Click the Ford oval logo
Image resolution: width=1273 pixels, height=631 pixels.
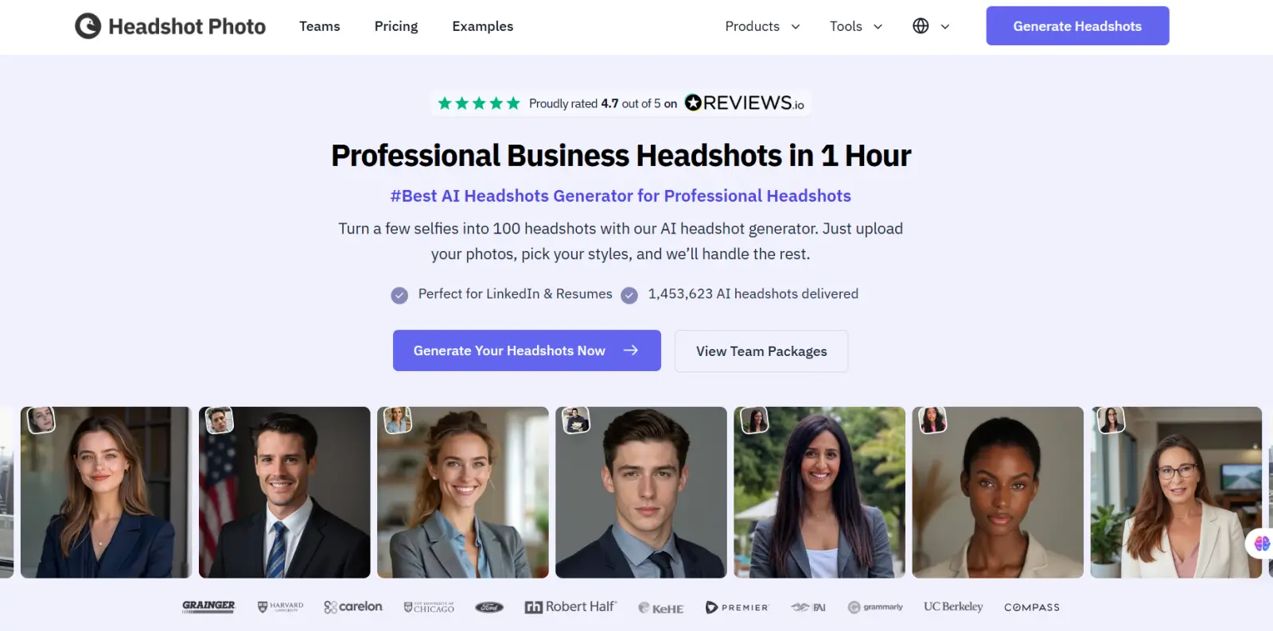click(489, 607)
